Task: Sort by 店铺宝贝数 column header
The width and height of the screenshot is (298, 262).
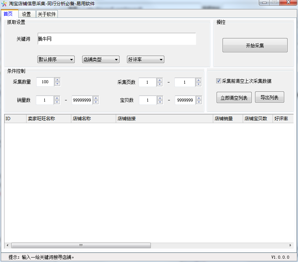Action: pyautogui.click(x=258, y=119)
